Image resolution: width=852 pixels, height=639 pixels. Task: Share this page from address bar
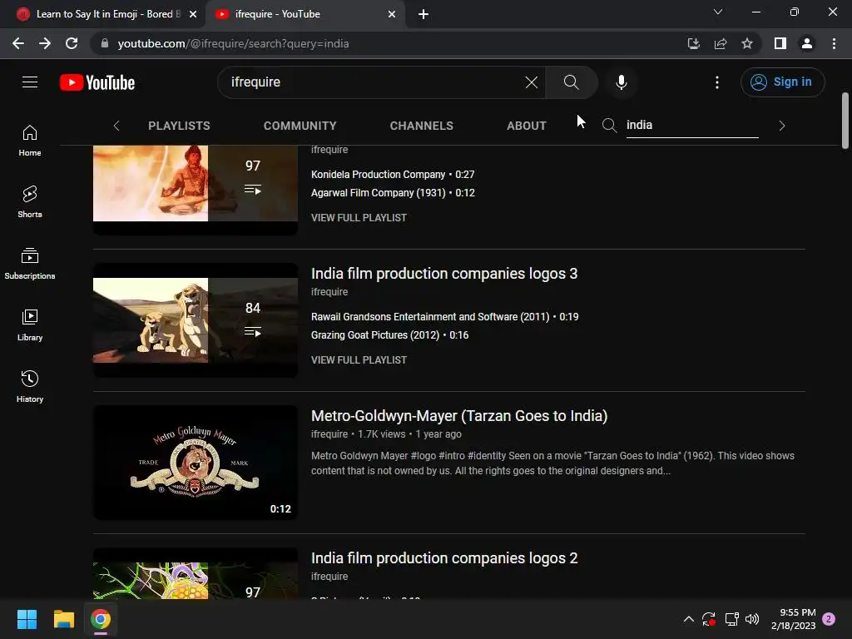[721, 43]
